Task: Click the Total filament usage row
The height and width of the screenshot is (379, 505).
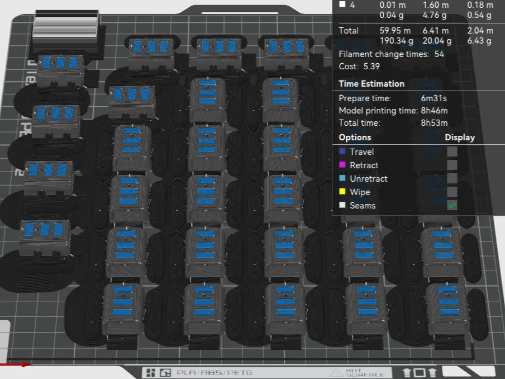Action: pos(416,35)
